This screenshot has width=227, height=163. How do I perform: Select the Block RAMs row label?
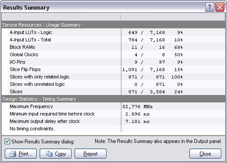pyautogui.click(x=22, y=47)
